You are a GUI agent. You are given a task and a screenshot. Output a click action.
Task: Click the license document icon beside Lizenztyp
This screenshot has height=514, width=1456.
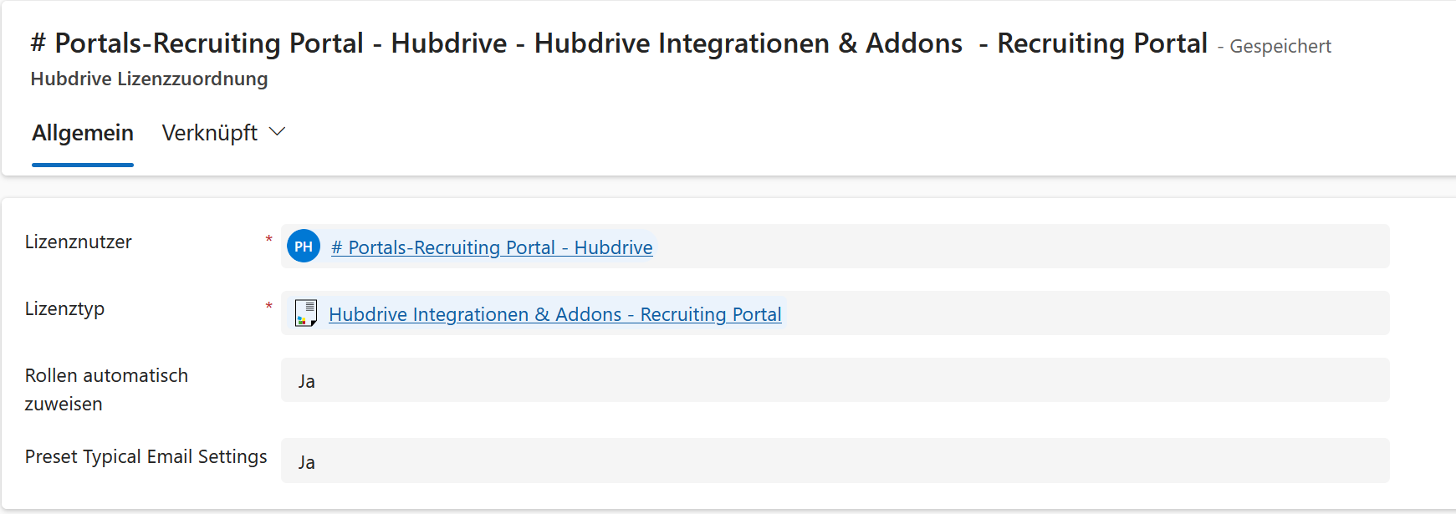tap(306, 313)
